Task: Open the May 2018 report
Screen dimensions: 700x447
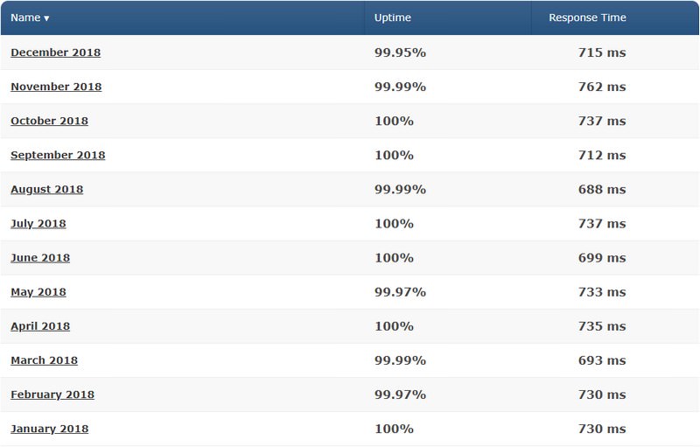Action: pos(38,291)
